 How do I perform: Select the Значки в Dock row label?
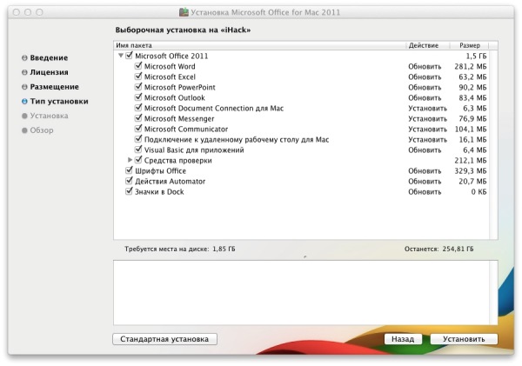click(159, 191)
